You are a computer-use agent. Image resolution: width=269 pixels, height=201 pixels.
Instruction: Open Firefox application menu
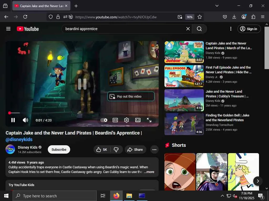point(263,17)
